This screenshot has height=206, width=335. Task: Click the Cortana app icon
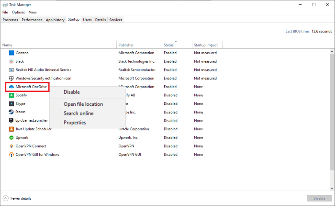[x=11, y=53]
